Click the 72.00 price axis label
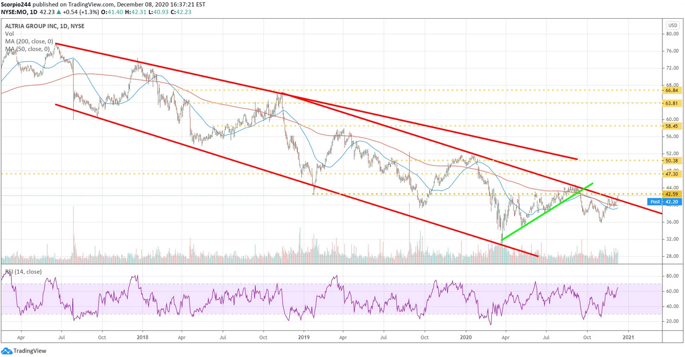The width and height of the screenshot is (685, 357). [x=673, y=68]
